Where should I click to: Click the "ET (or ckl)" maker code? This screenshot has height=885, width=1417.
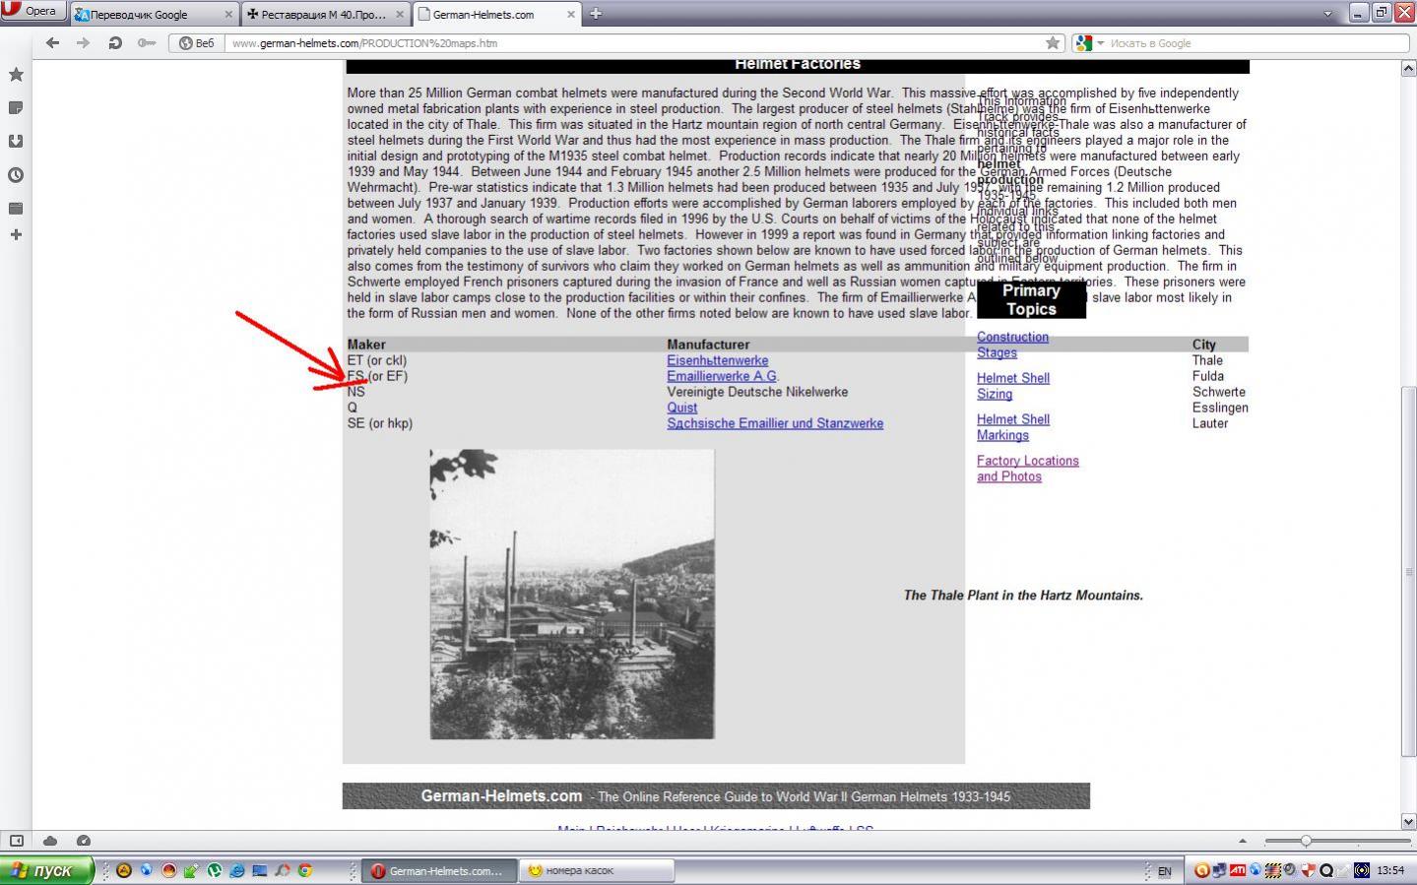point(377,360)
